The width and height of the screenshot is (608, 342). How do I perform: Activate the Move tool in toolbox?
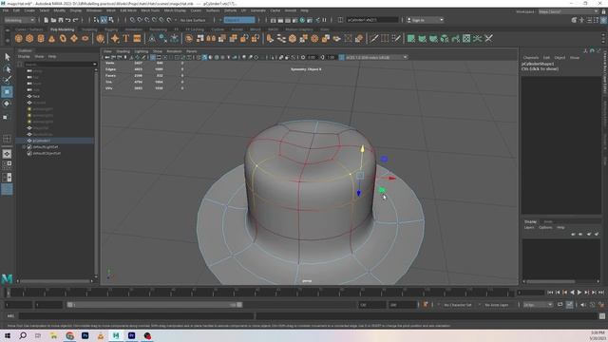[7, 92]
